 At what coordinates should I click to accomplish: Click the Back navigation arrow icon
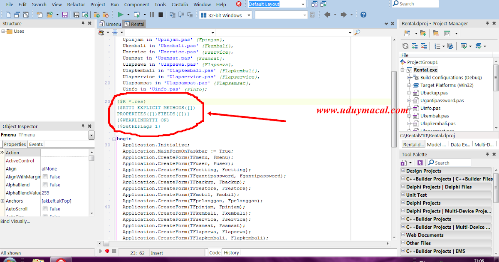(x=327, y=15)
